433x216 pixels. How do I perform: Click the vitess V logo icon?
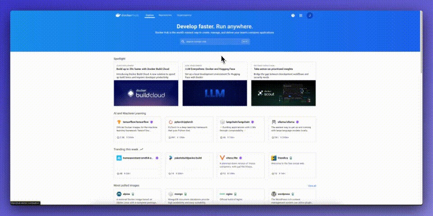222,158
